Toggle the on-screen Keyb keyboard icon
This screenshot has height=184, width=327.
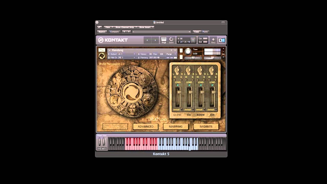tap(164, 40)
